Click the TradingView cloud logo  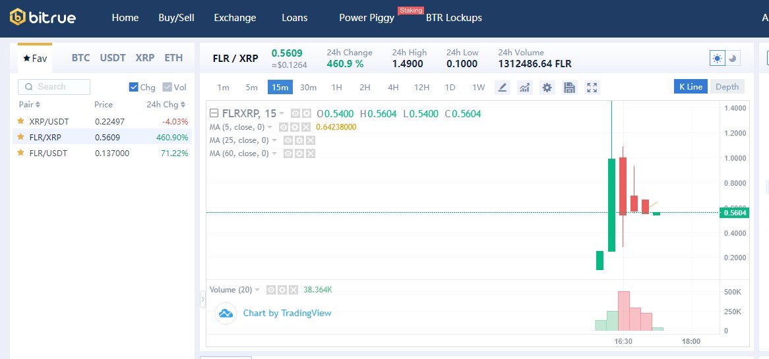[x=226, y=313]
